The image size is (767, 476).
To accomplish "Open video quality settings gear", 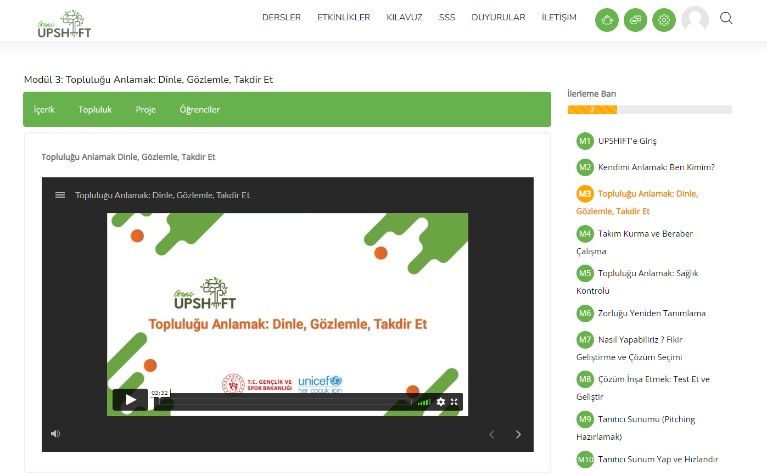I will click(x=440, y=402).
